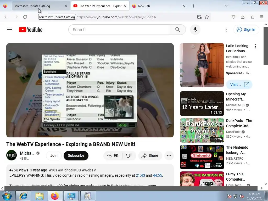Open a new tab with plus button
Screen dimensions: 268x201
[193, 6]
